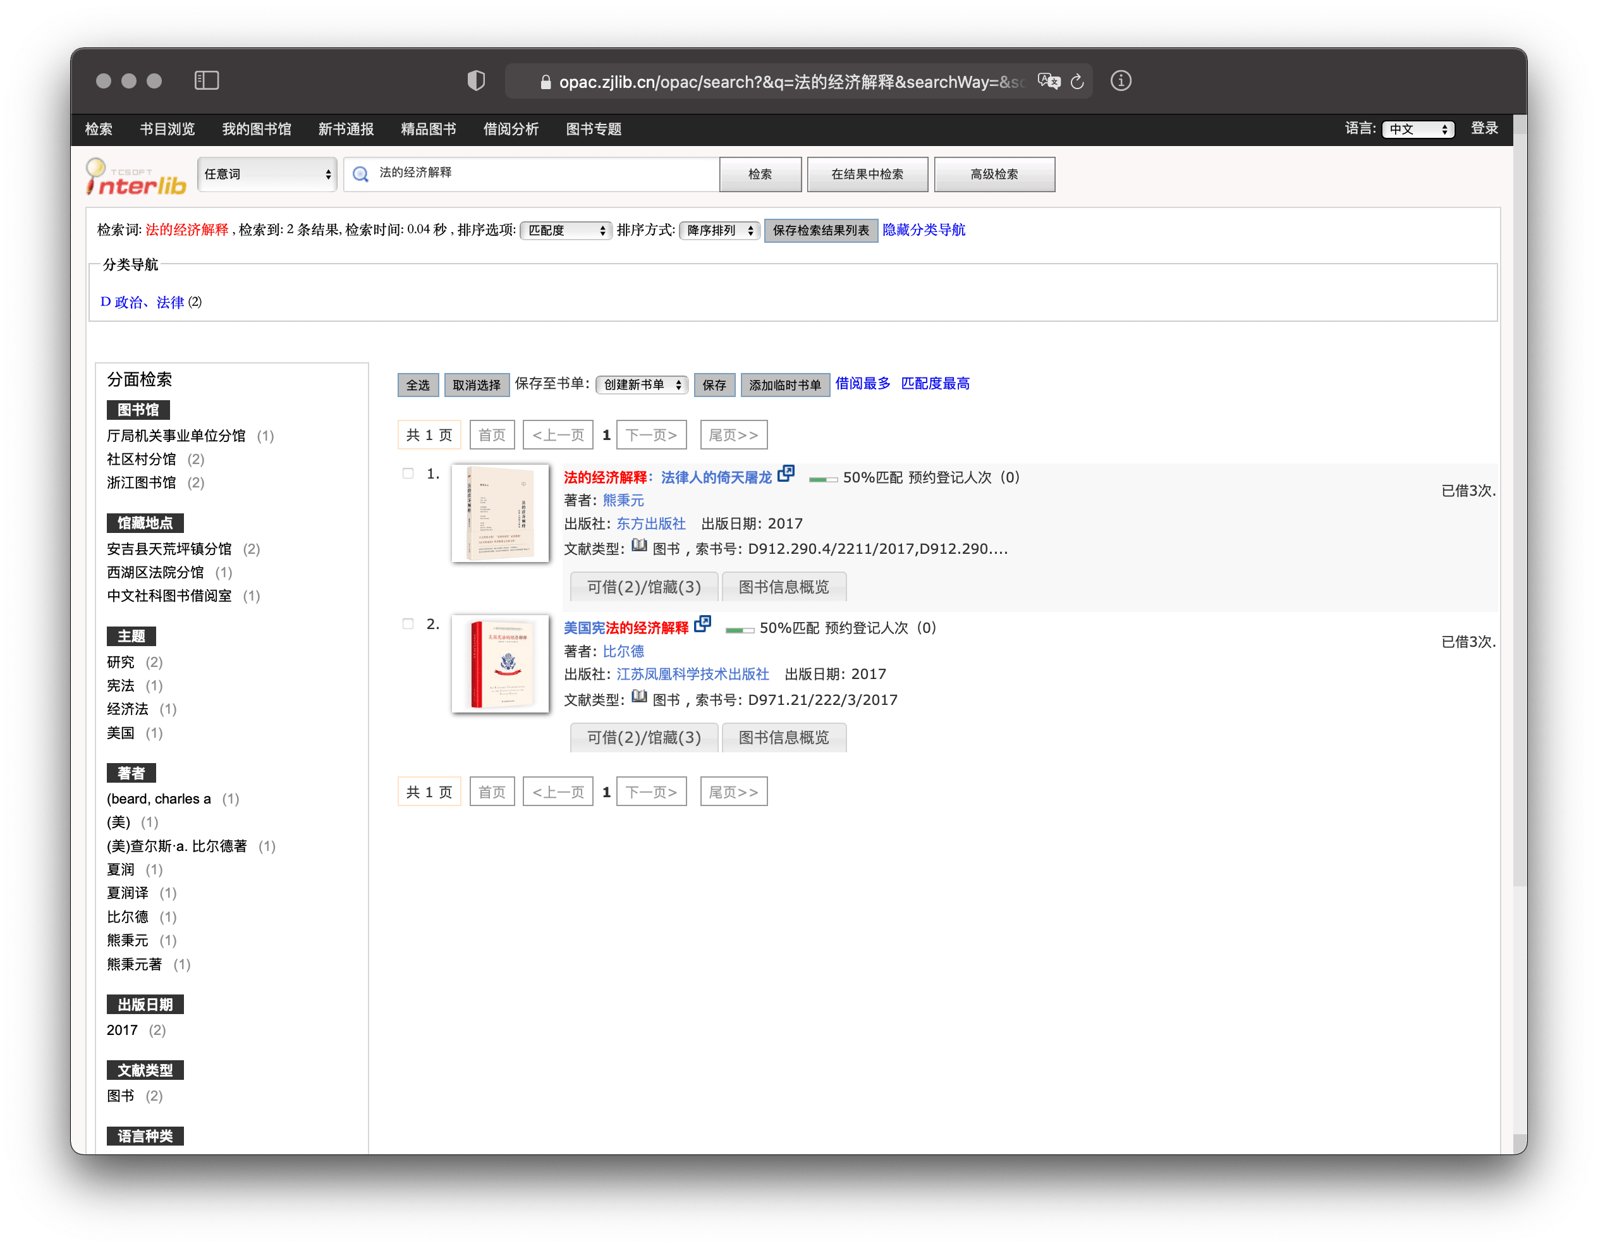Filter by 浙江图书馆 facet

pos(141,483)
